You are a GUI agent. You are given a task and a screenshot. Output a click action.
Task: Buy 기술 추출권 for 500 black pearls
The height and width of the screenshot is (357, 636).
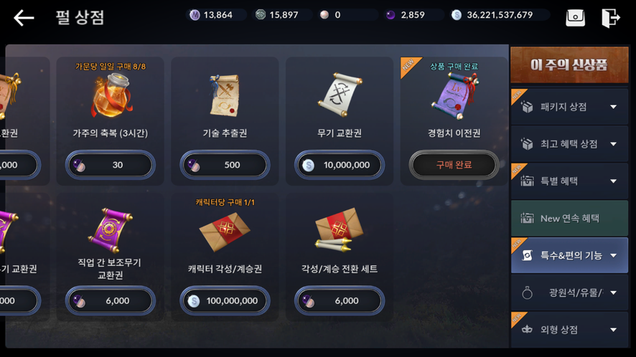click(225, 165)
